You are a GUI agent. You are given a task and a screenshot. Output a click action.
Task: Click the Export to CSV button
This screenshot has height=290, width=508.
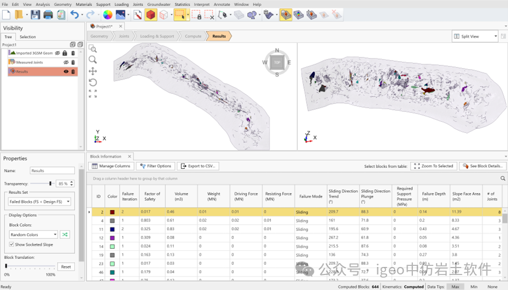198,166
